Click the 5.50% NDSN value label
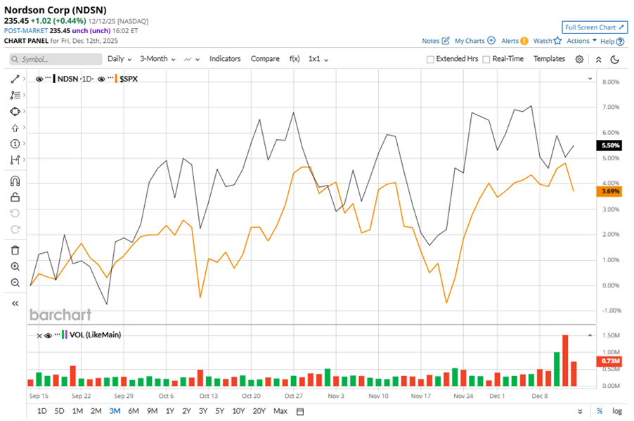The height and width of the screenshot is (421, 634). pos(609,145)
